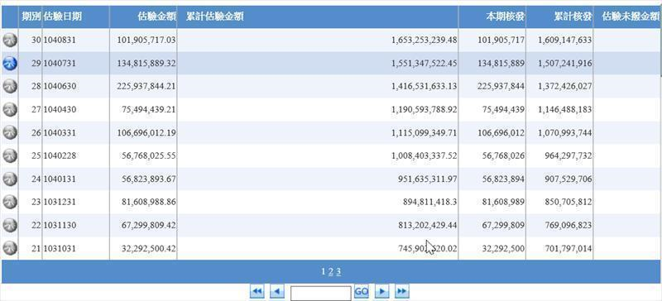Click cumulative amount 1,190,593,788.92
The height and width of the screenshot is (301, 662).
pyautogui.click(x=424, y=110)
